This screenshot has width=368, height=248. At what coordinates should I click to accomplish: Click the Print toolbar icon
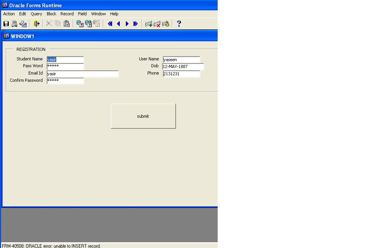pyautogui.click(x=14, y=24)
